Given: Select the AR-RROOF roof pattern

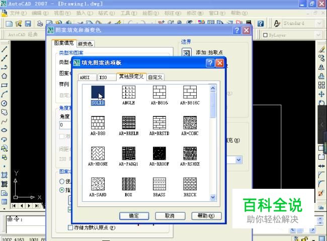Looking at the screenshot, I should [159, 153].
